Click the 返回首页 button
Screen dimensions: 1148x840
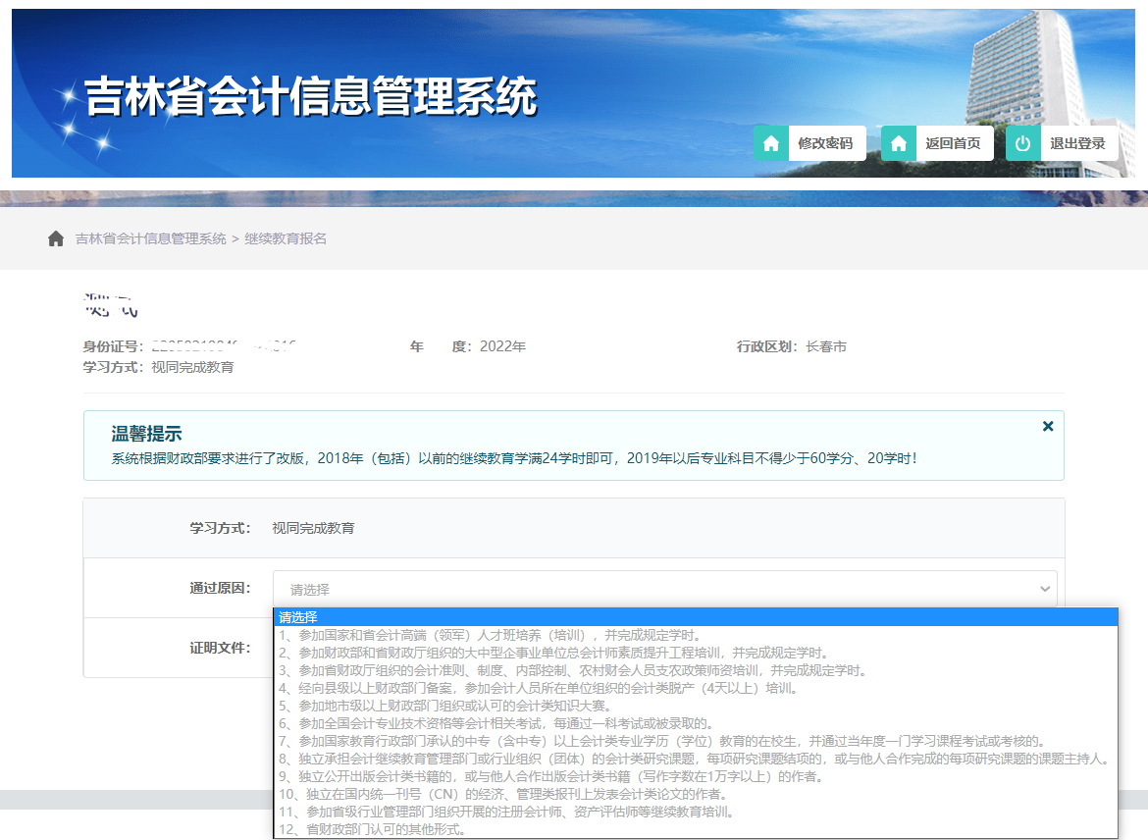pyautogui.click(x=954, y=143)
